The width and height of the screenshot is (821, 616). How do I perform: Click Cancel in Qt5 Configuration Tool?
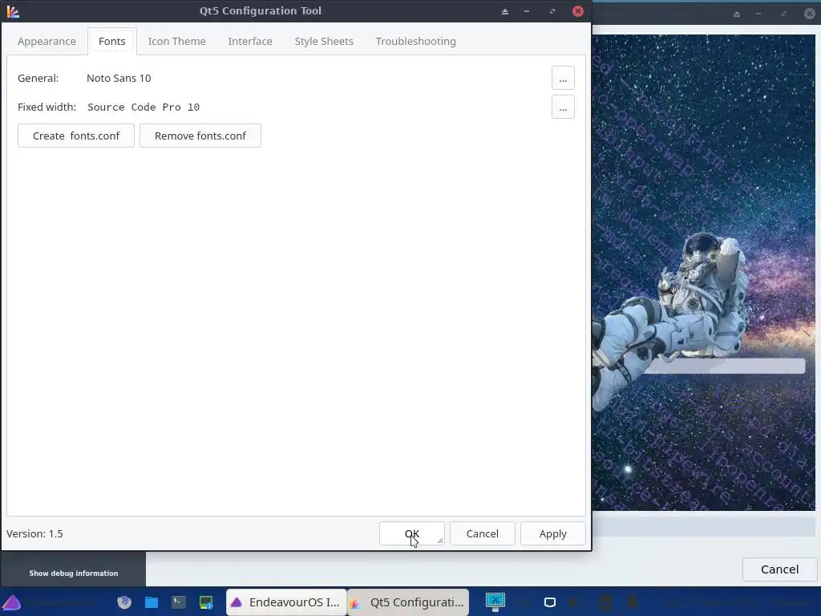coord(482,533)
